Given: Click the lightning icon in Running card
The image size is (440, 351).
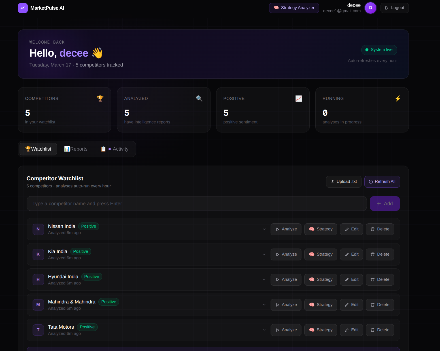Looking at the screenshot, I should coord(398,99).
